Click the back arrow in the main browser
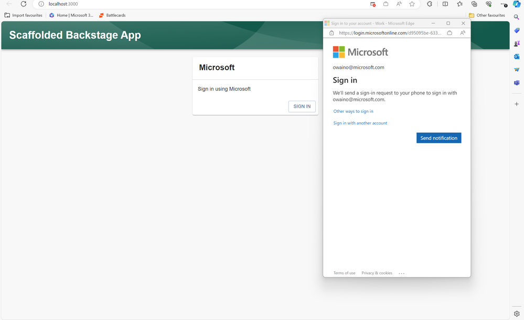524x320 pixels. pos(9,4)
